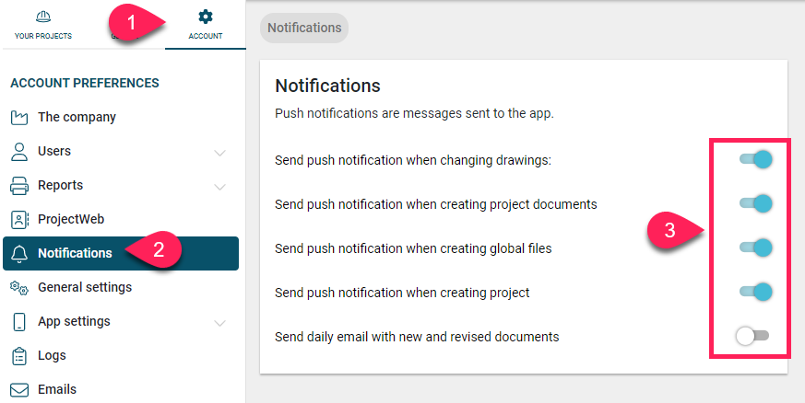Click the factory icon beside The company
805x403 pixels.
19,117
